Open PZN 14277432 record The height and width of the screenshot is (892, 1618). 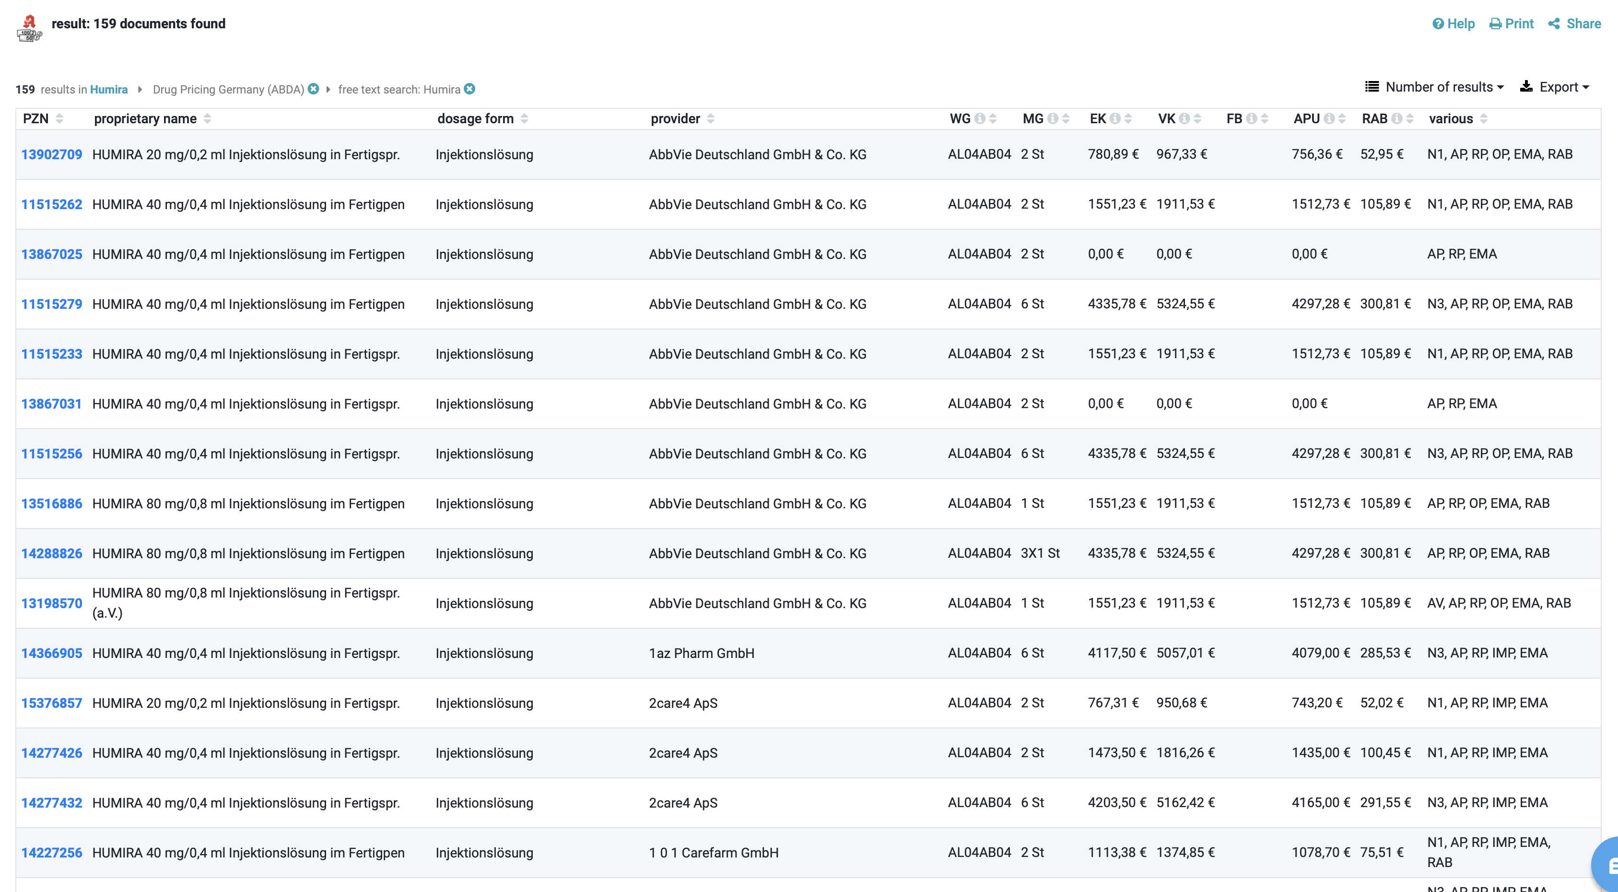pos(51,803)
